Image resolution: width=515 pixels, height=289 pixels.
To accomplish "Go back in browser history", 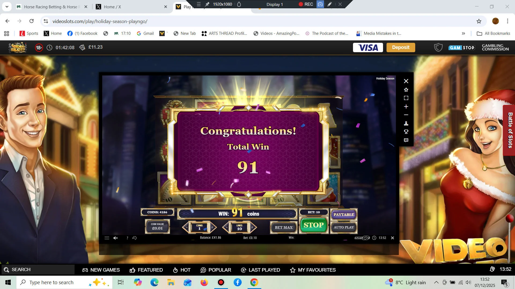I will tap(8, 21).
